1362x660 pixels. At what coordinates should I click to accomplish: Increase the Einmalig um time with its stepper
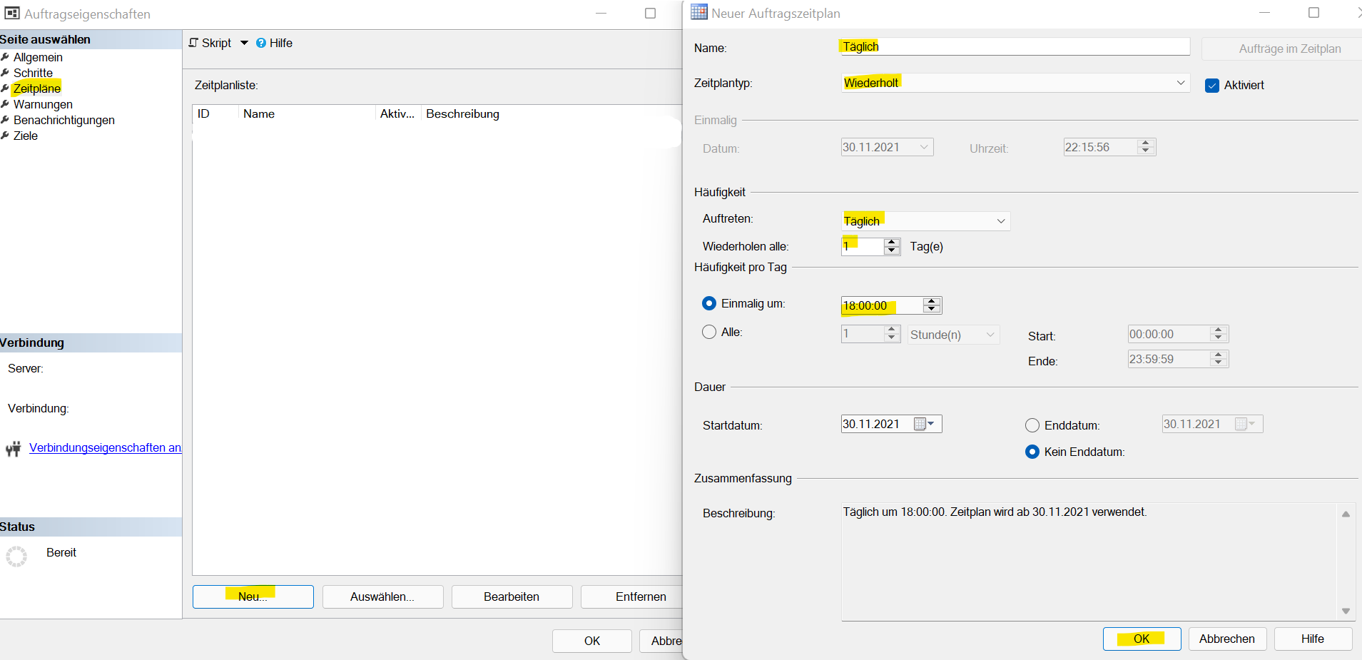pos(932,301)
